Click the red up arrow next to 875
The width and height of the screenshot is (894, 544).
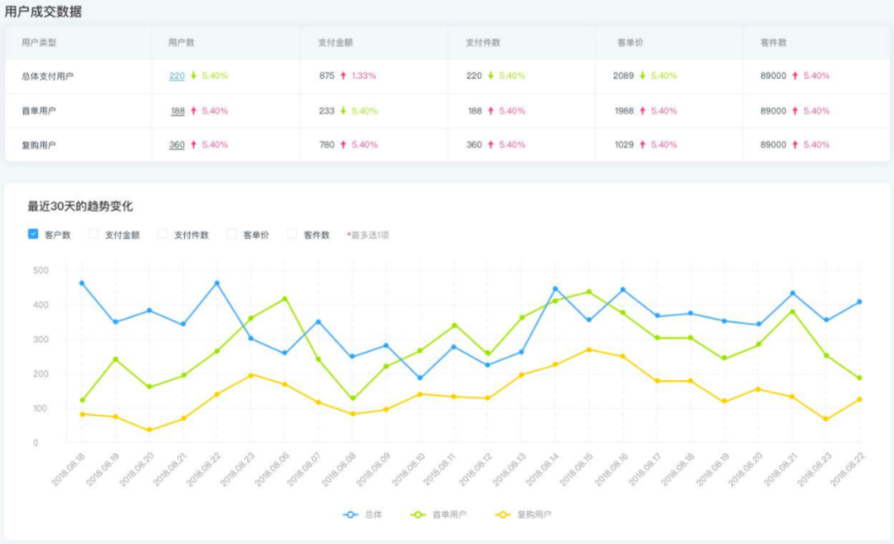point(343,76)
